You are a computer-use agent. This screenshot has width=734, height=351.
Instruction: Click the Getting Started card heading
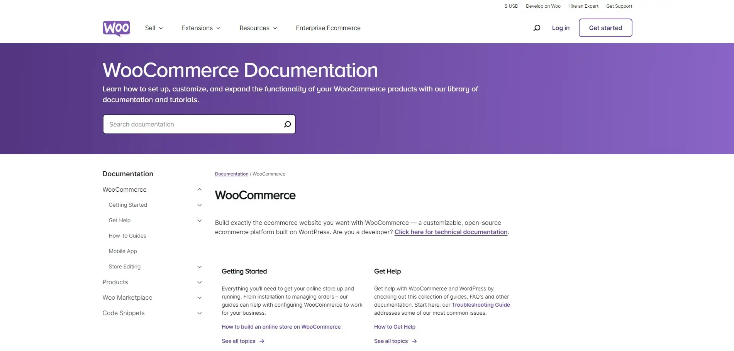(x=244, y=271)
